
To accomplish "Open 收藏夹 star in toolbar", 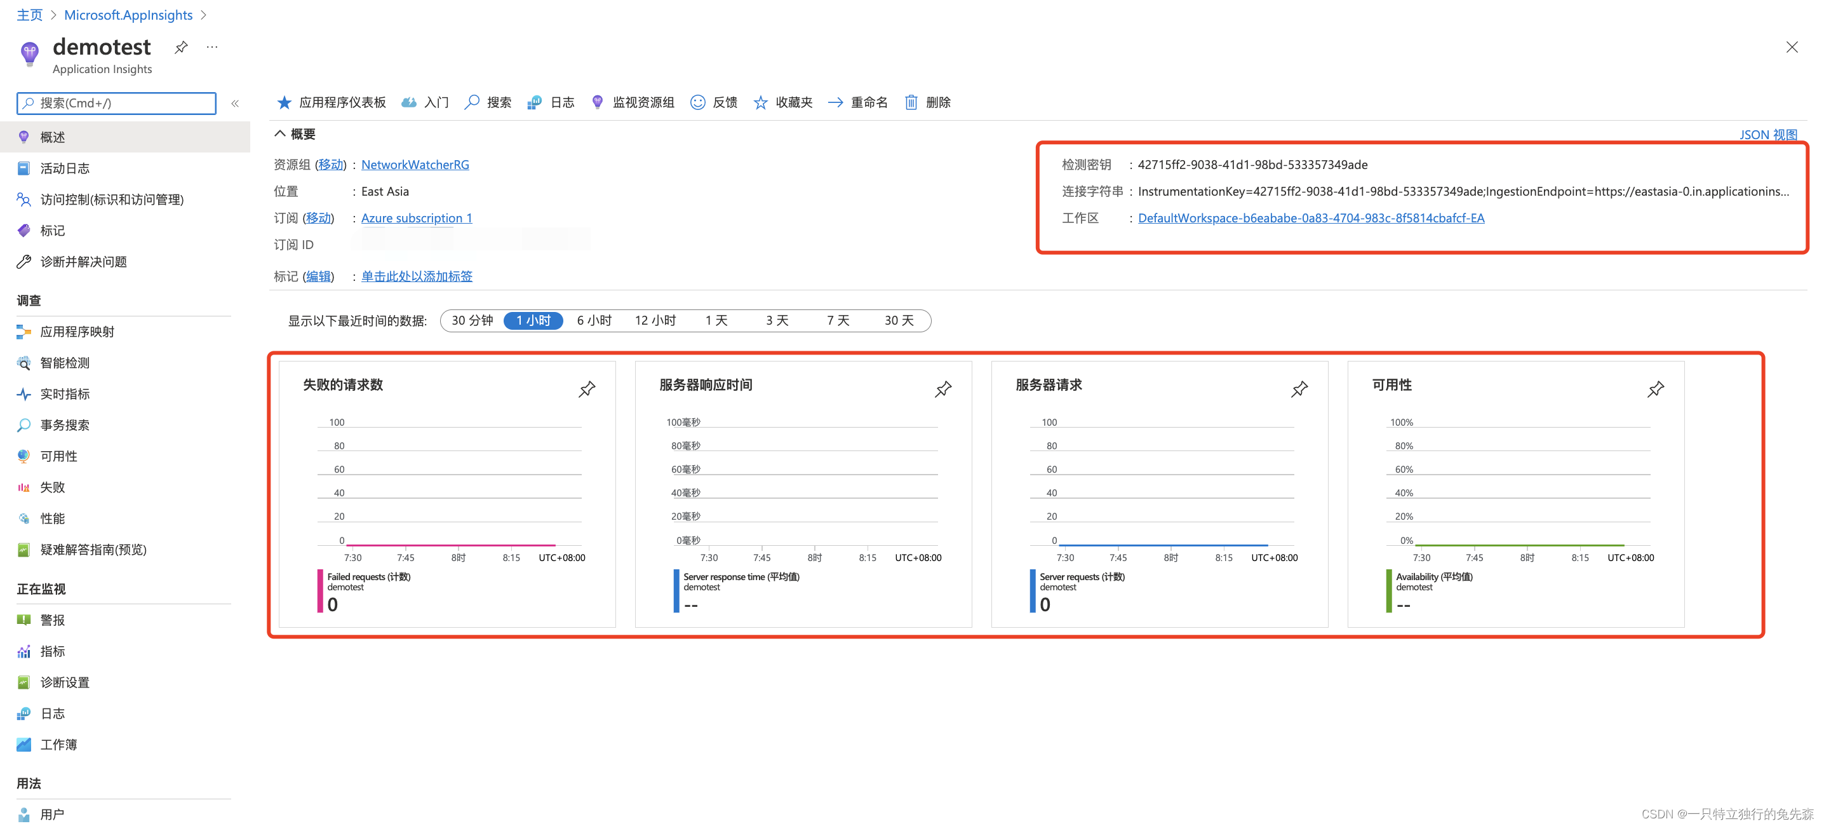I will tap(760, 103).
